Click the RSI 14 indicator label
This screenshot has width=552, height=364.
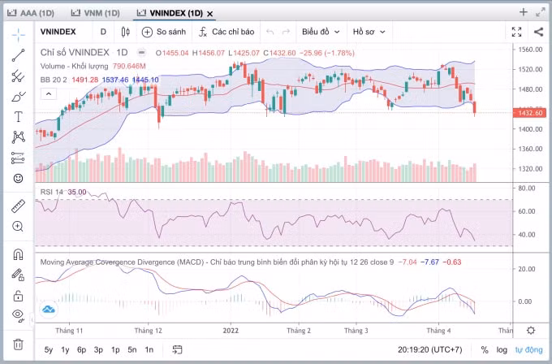click(x=52, y=192)
